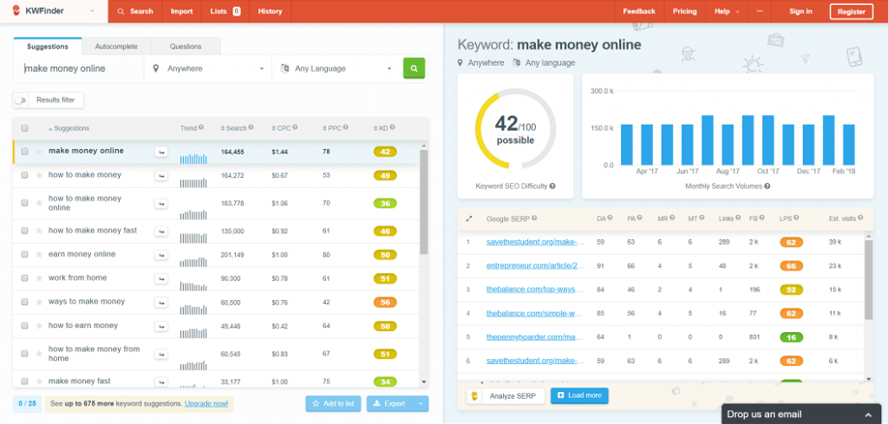Screen dimensions: 888x424
Task: Click help icon next to DA column
Action: [611, 218]
